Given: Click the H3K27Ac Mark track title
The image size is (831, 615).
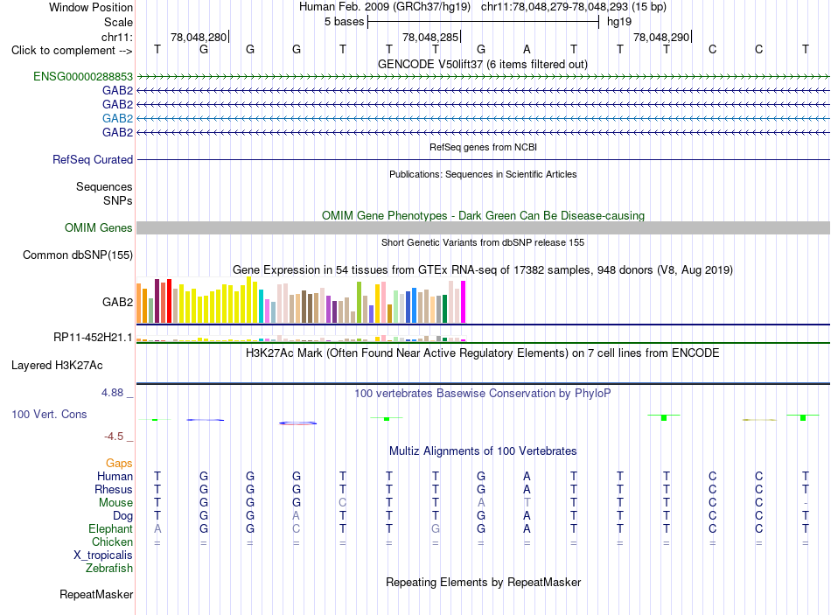Looking at the screenshot, I should tap(482, 353).
